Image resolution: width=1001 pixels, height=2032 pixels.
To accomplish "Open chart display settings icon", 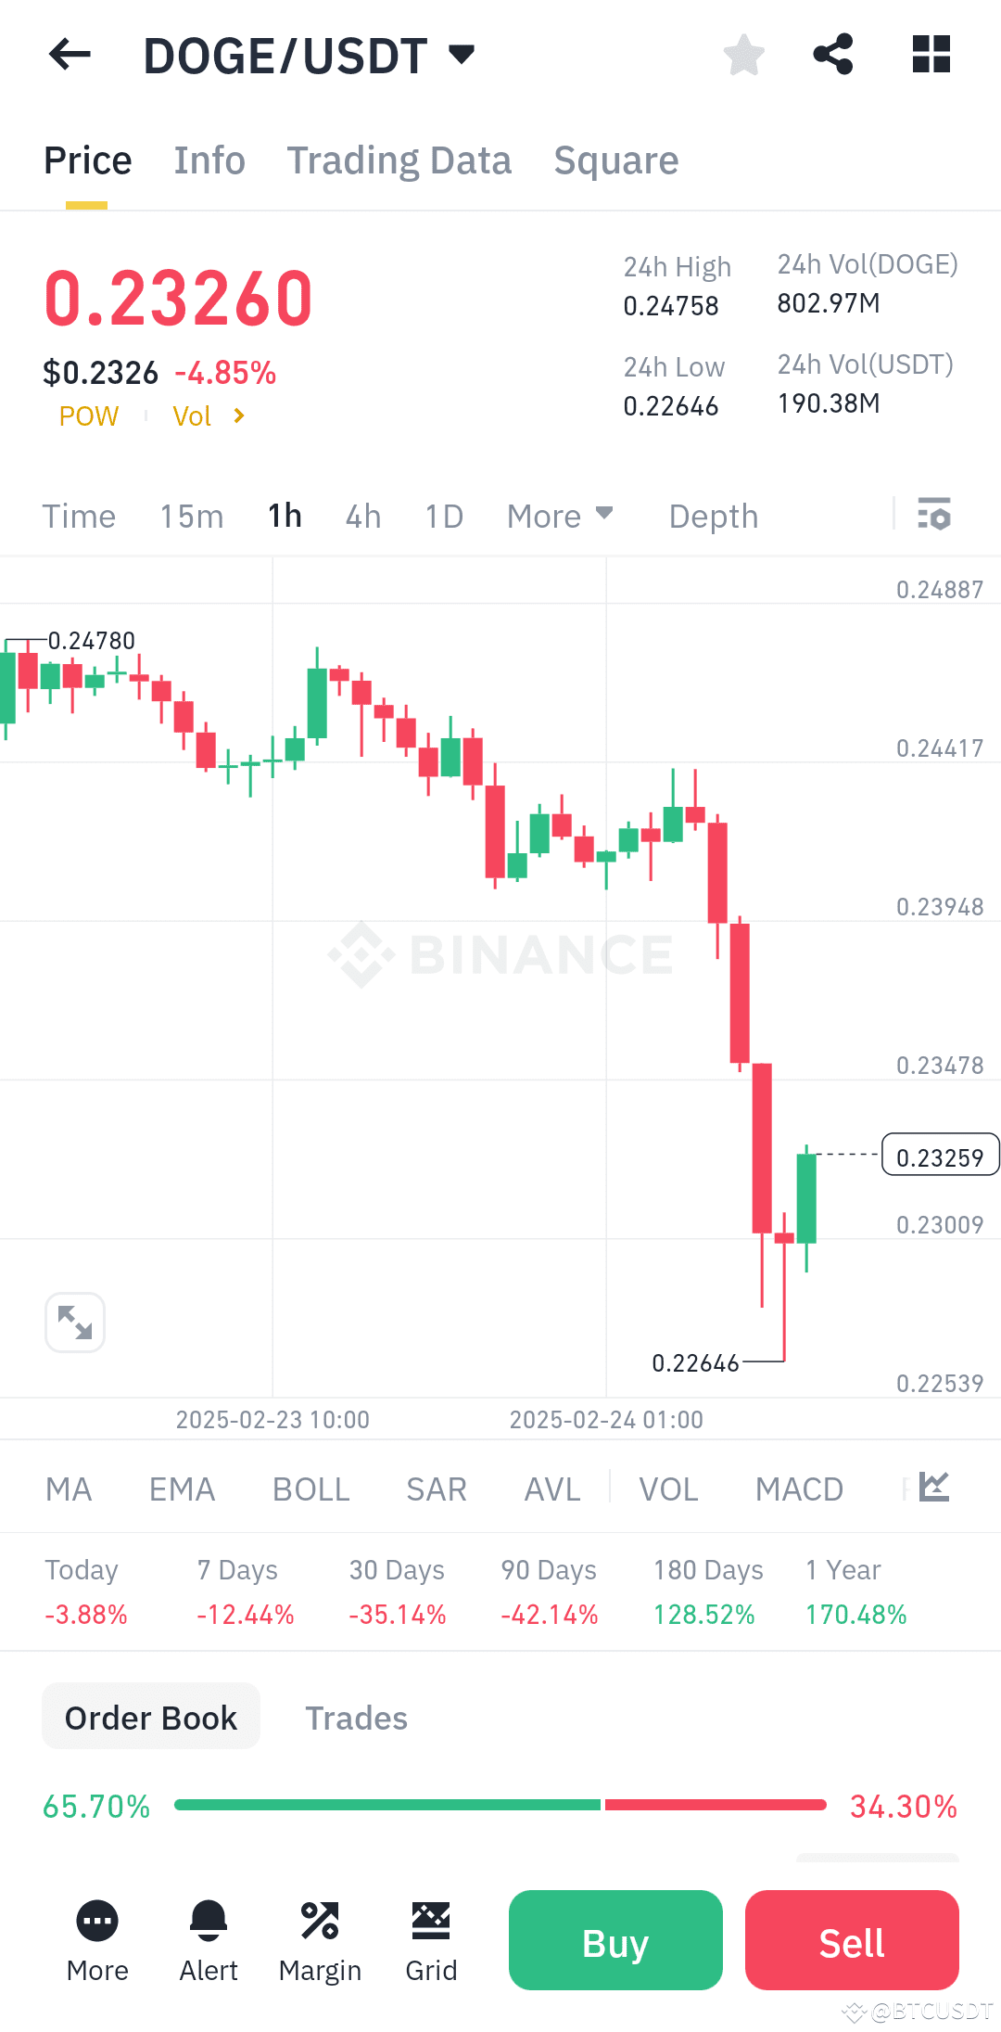I will pyautogui.click(x=934, y=516).
